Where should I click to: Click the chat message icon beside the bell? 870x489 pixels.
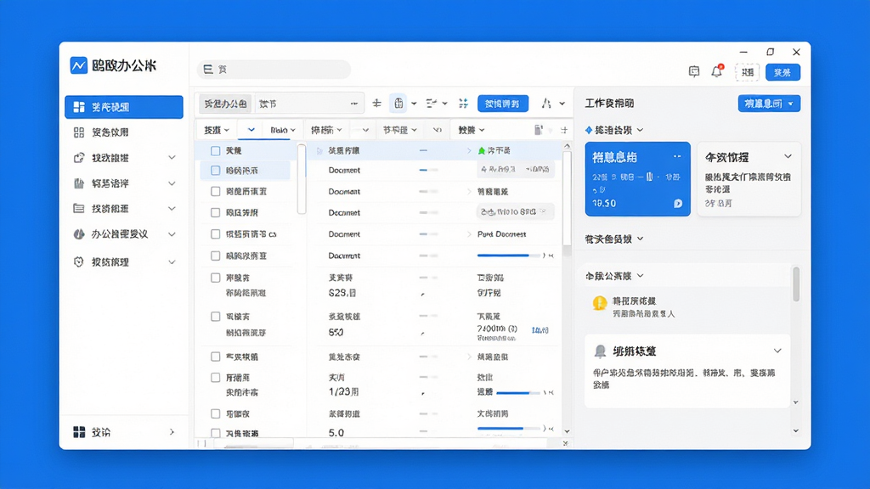(x=694, y=71)
